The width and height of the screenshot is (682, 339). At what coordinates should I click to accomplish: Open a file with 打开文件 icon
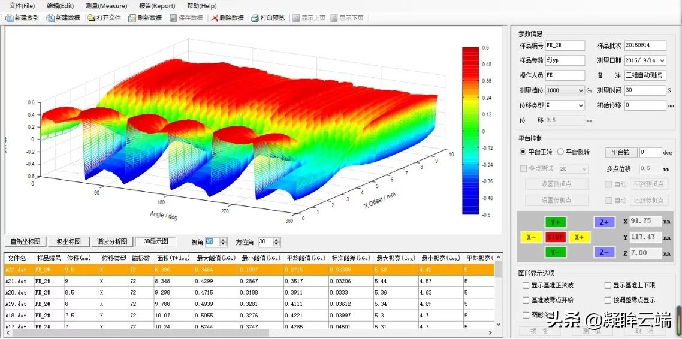click(91, 18)
